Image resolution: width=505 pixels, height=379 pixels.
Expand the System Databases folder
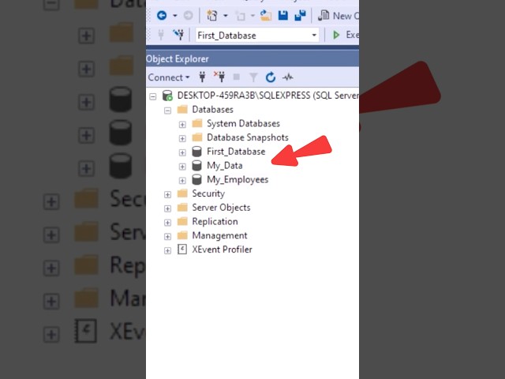182,125
